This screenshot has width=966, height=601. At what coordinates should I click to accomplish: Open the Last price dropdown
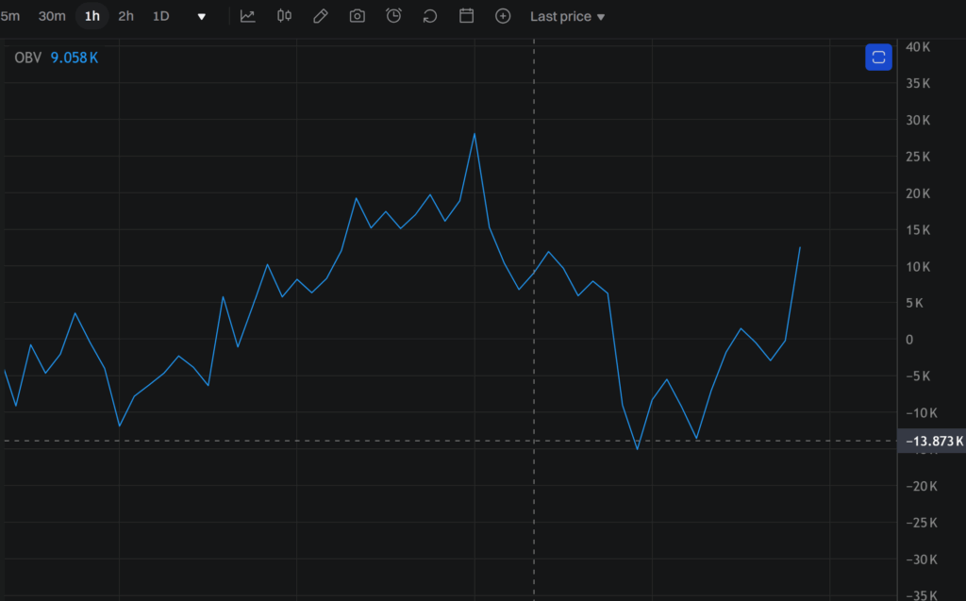tap(567, 16)
